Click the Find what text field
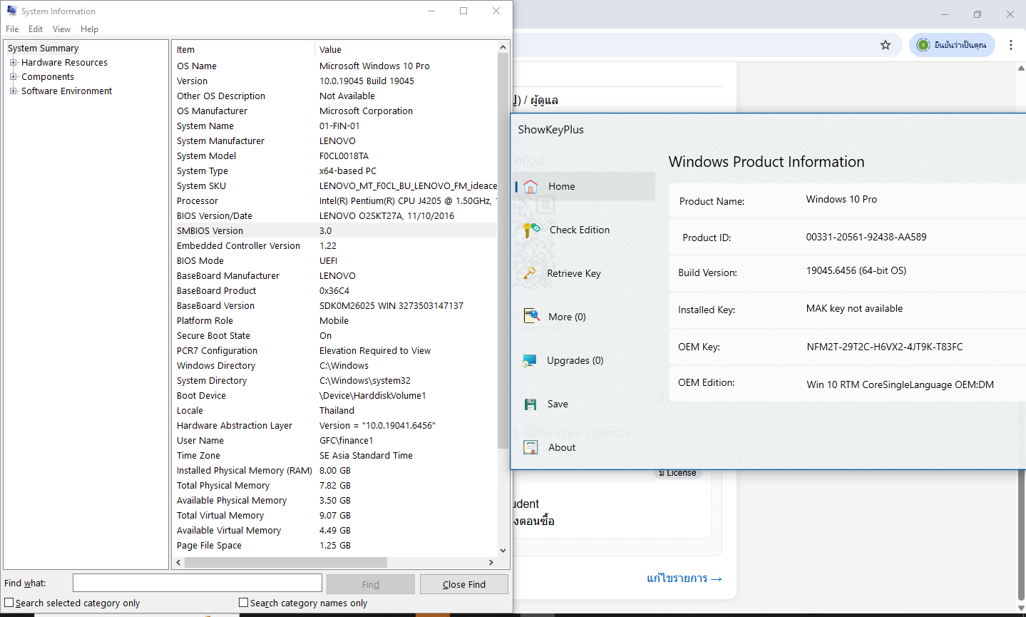The height and width of the screenshot is (617, 1026). tap(197, 583)
